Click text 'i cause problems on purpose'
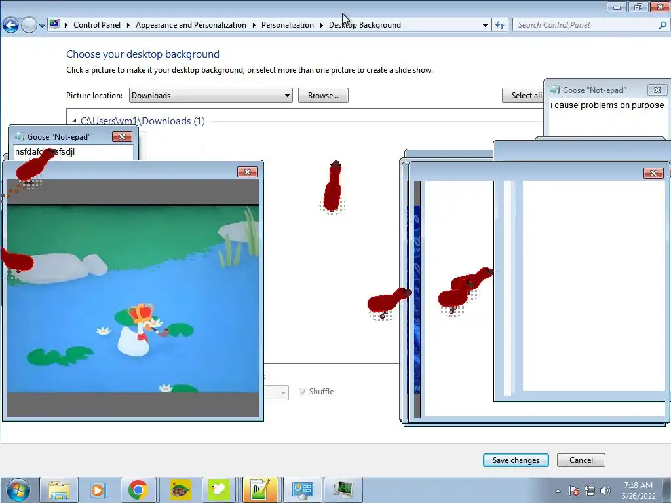The width and height of the screenshot is (671, 503). pos(607,105)
